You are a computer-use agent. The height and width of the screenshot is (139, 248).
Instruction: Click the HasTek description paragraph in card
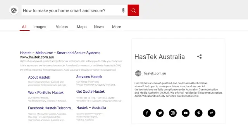tap(178, 90)
